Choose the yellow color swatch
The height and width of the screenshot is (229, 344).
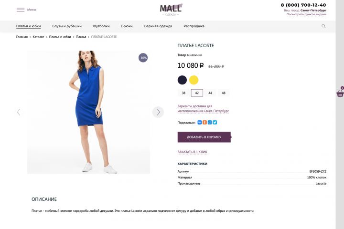(x=193, y=80)
